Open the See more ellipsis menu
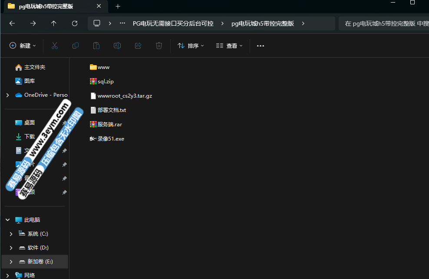This screenshot has width=429, height=279. (261, 46)
